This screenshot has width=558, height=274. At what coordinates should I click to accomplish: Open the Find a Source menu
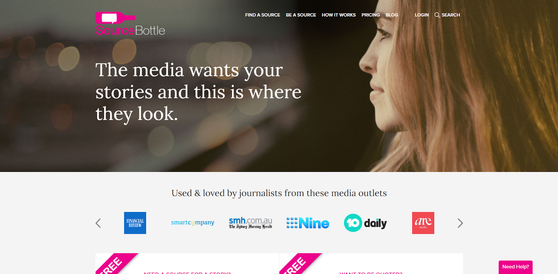click(x=263, y=15)
